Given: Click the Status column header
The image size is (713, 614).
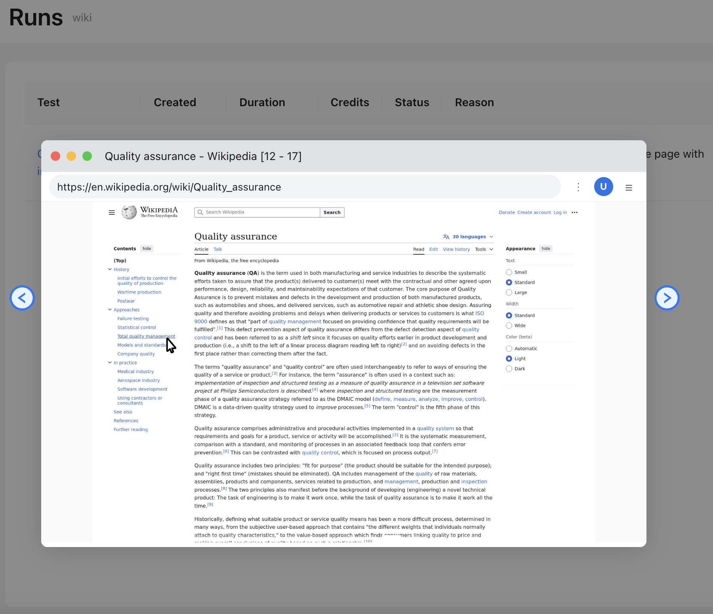Looking at the screenshot, I should coord(412,103).
